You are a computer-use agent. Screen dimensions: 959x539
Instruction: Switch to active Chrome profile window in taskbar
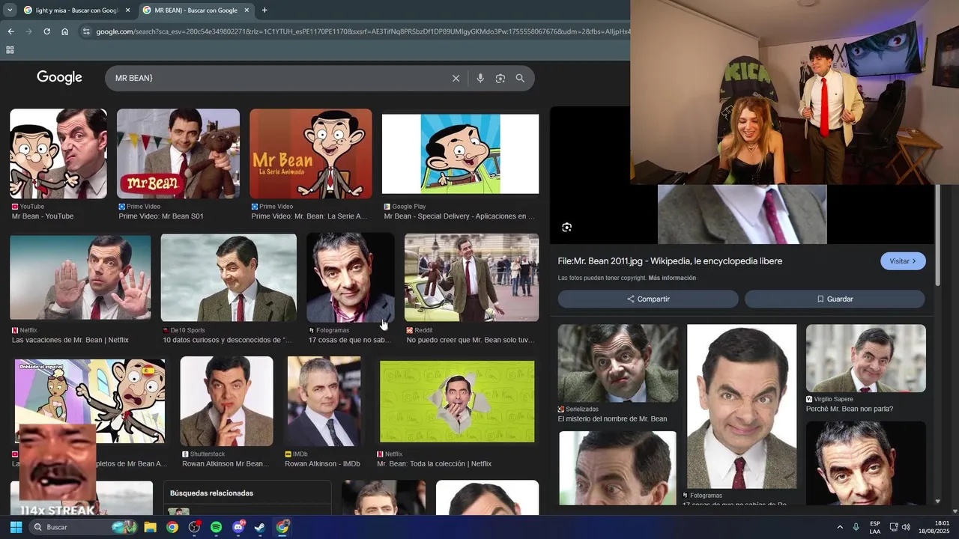(x=282, y=527)
